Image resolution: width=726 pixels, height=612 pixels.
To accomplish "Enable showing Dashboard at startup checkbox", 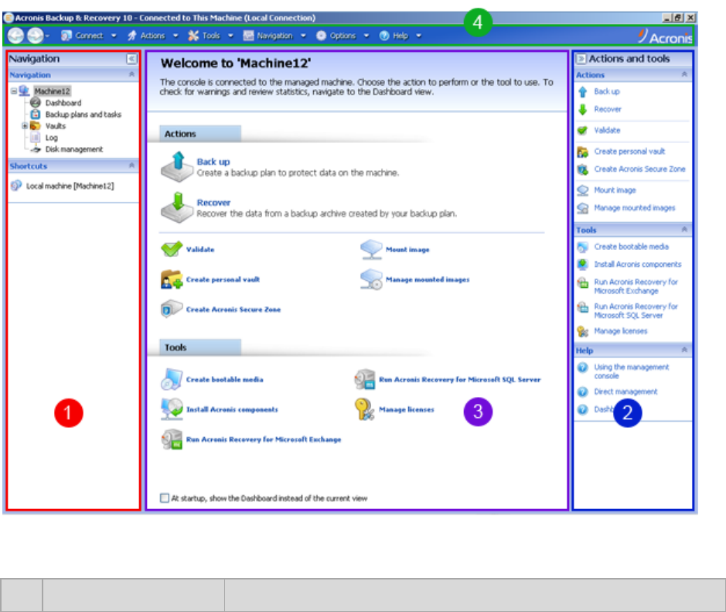I will pyautogui.click(x=165, y=498).
